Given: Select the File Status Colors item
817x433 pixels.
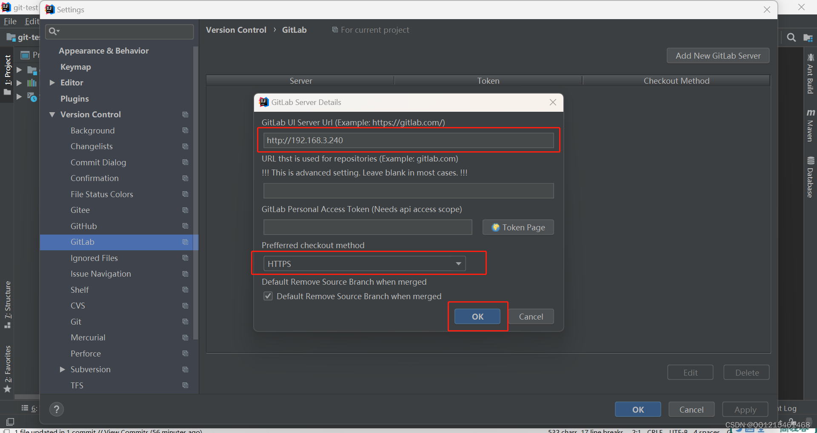Looking at the screenshot, I should (x=102, y=194).
